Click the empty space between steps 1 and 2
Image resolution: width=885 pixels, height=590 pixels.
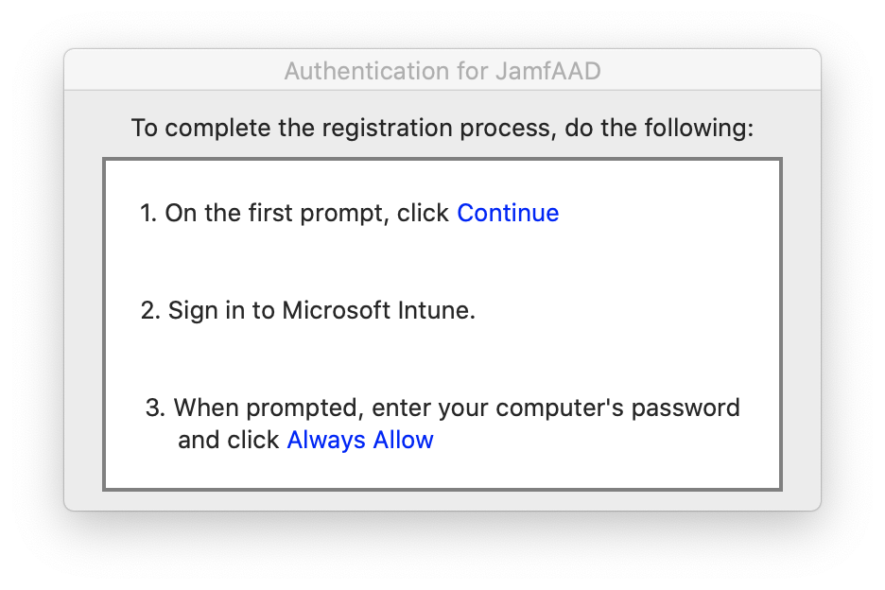click(442, 262)
